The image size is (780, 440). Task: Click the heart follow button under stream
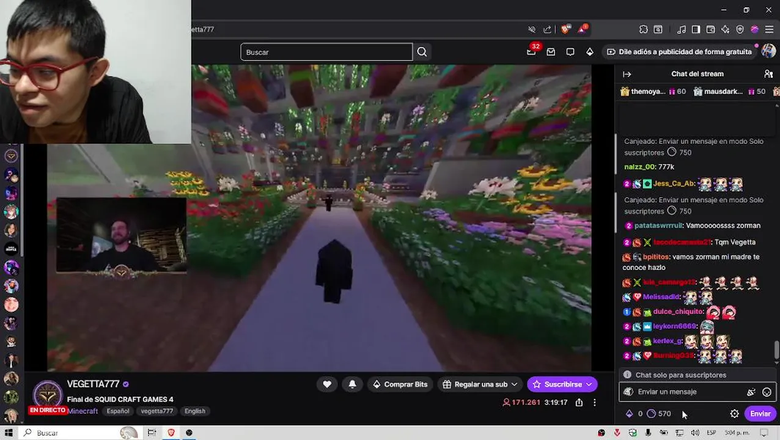click(x=327, y=384)
